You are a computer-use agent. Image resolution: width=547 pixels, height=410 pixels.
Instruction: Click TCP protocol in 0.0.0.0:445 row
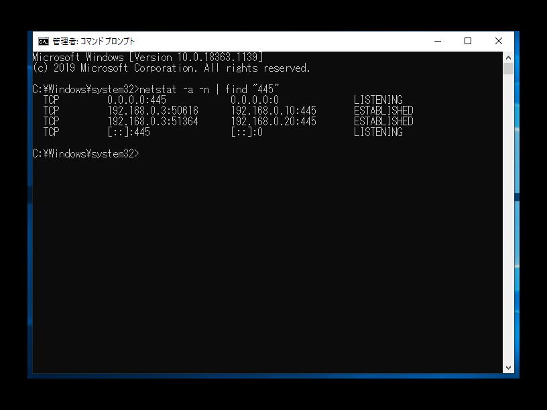pyautogui.click(x=51, y=100)
